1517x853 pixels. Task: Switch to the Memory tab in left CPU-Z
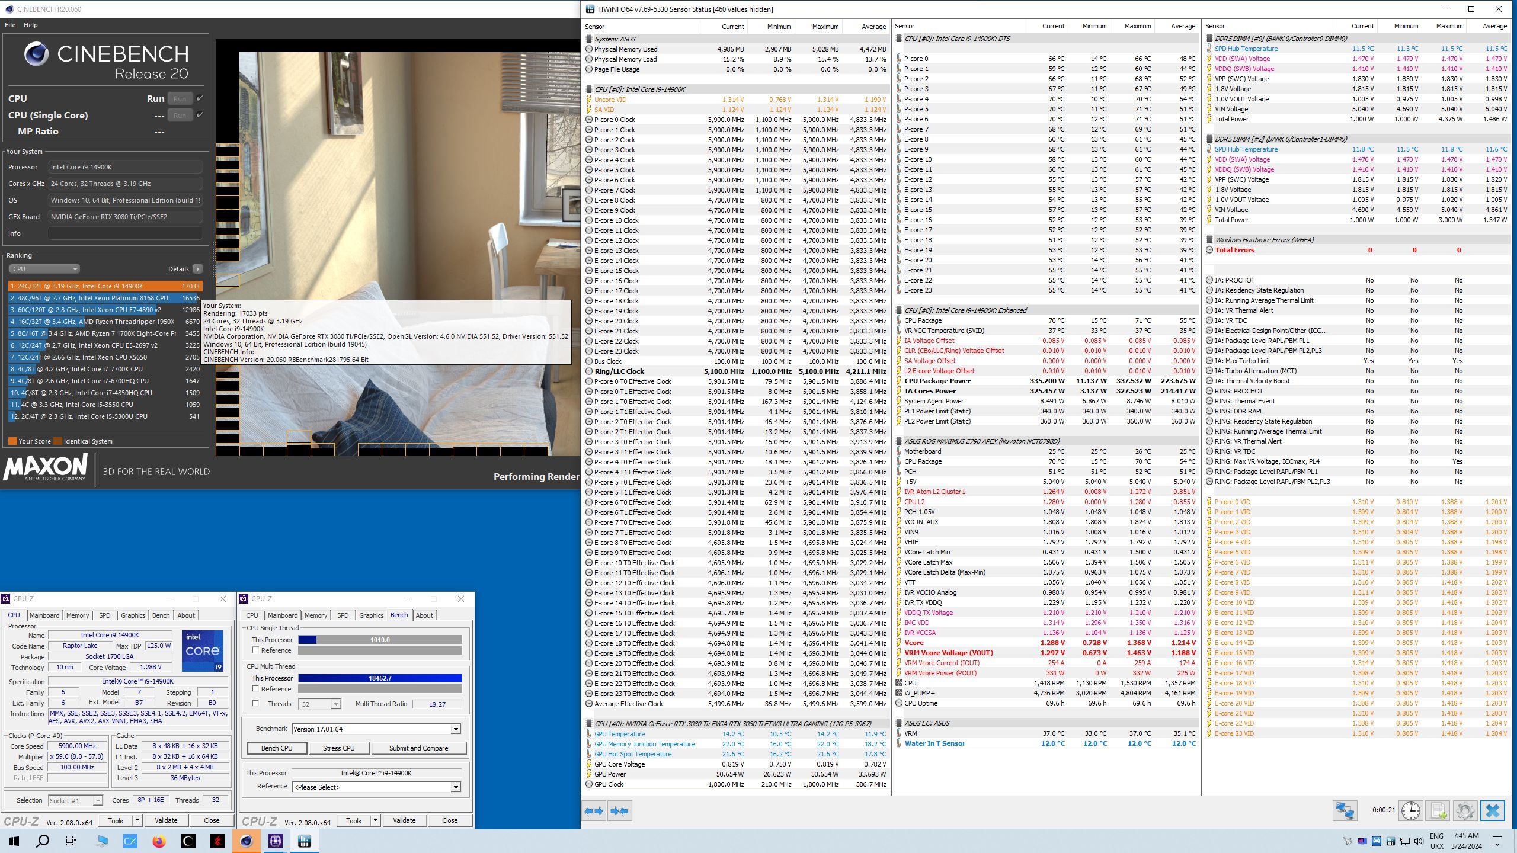[x=78, y=615]
